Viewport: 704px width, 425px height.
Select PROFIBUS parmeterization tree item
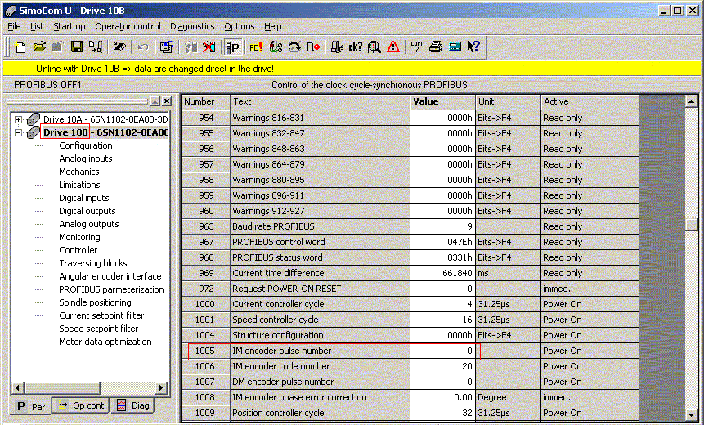pyautogui.click(x=111, y=289)
